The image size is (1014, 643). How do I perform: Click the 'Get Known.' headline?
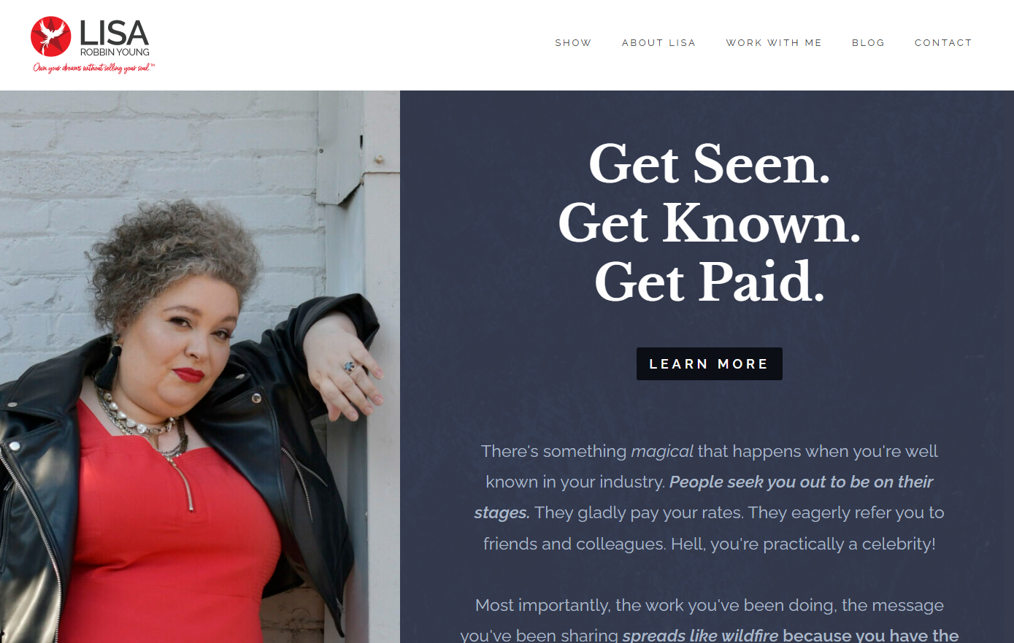click(x=710, y=223)
